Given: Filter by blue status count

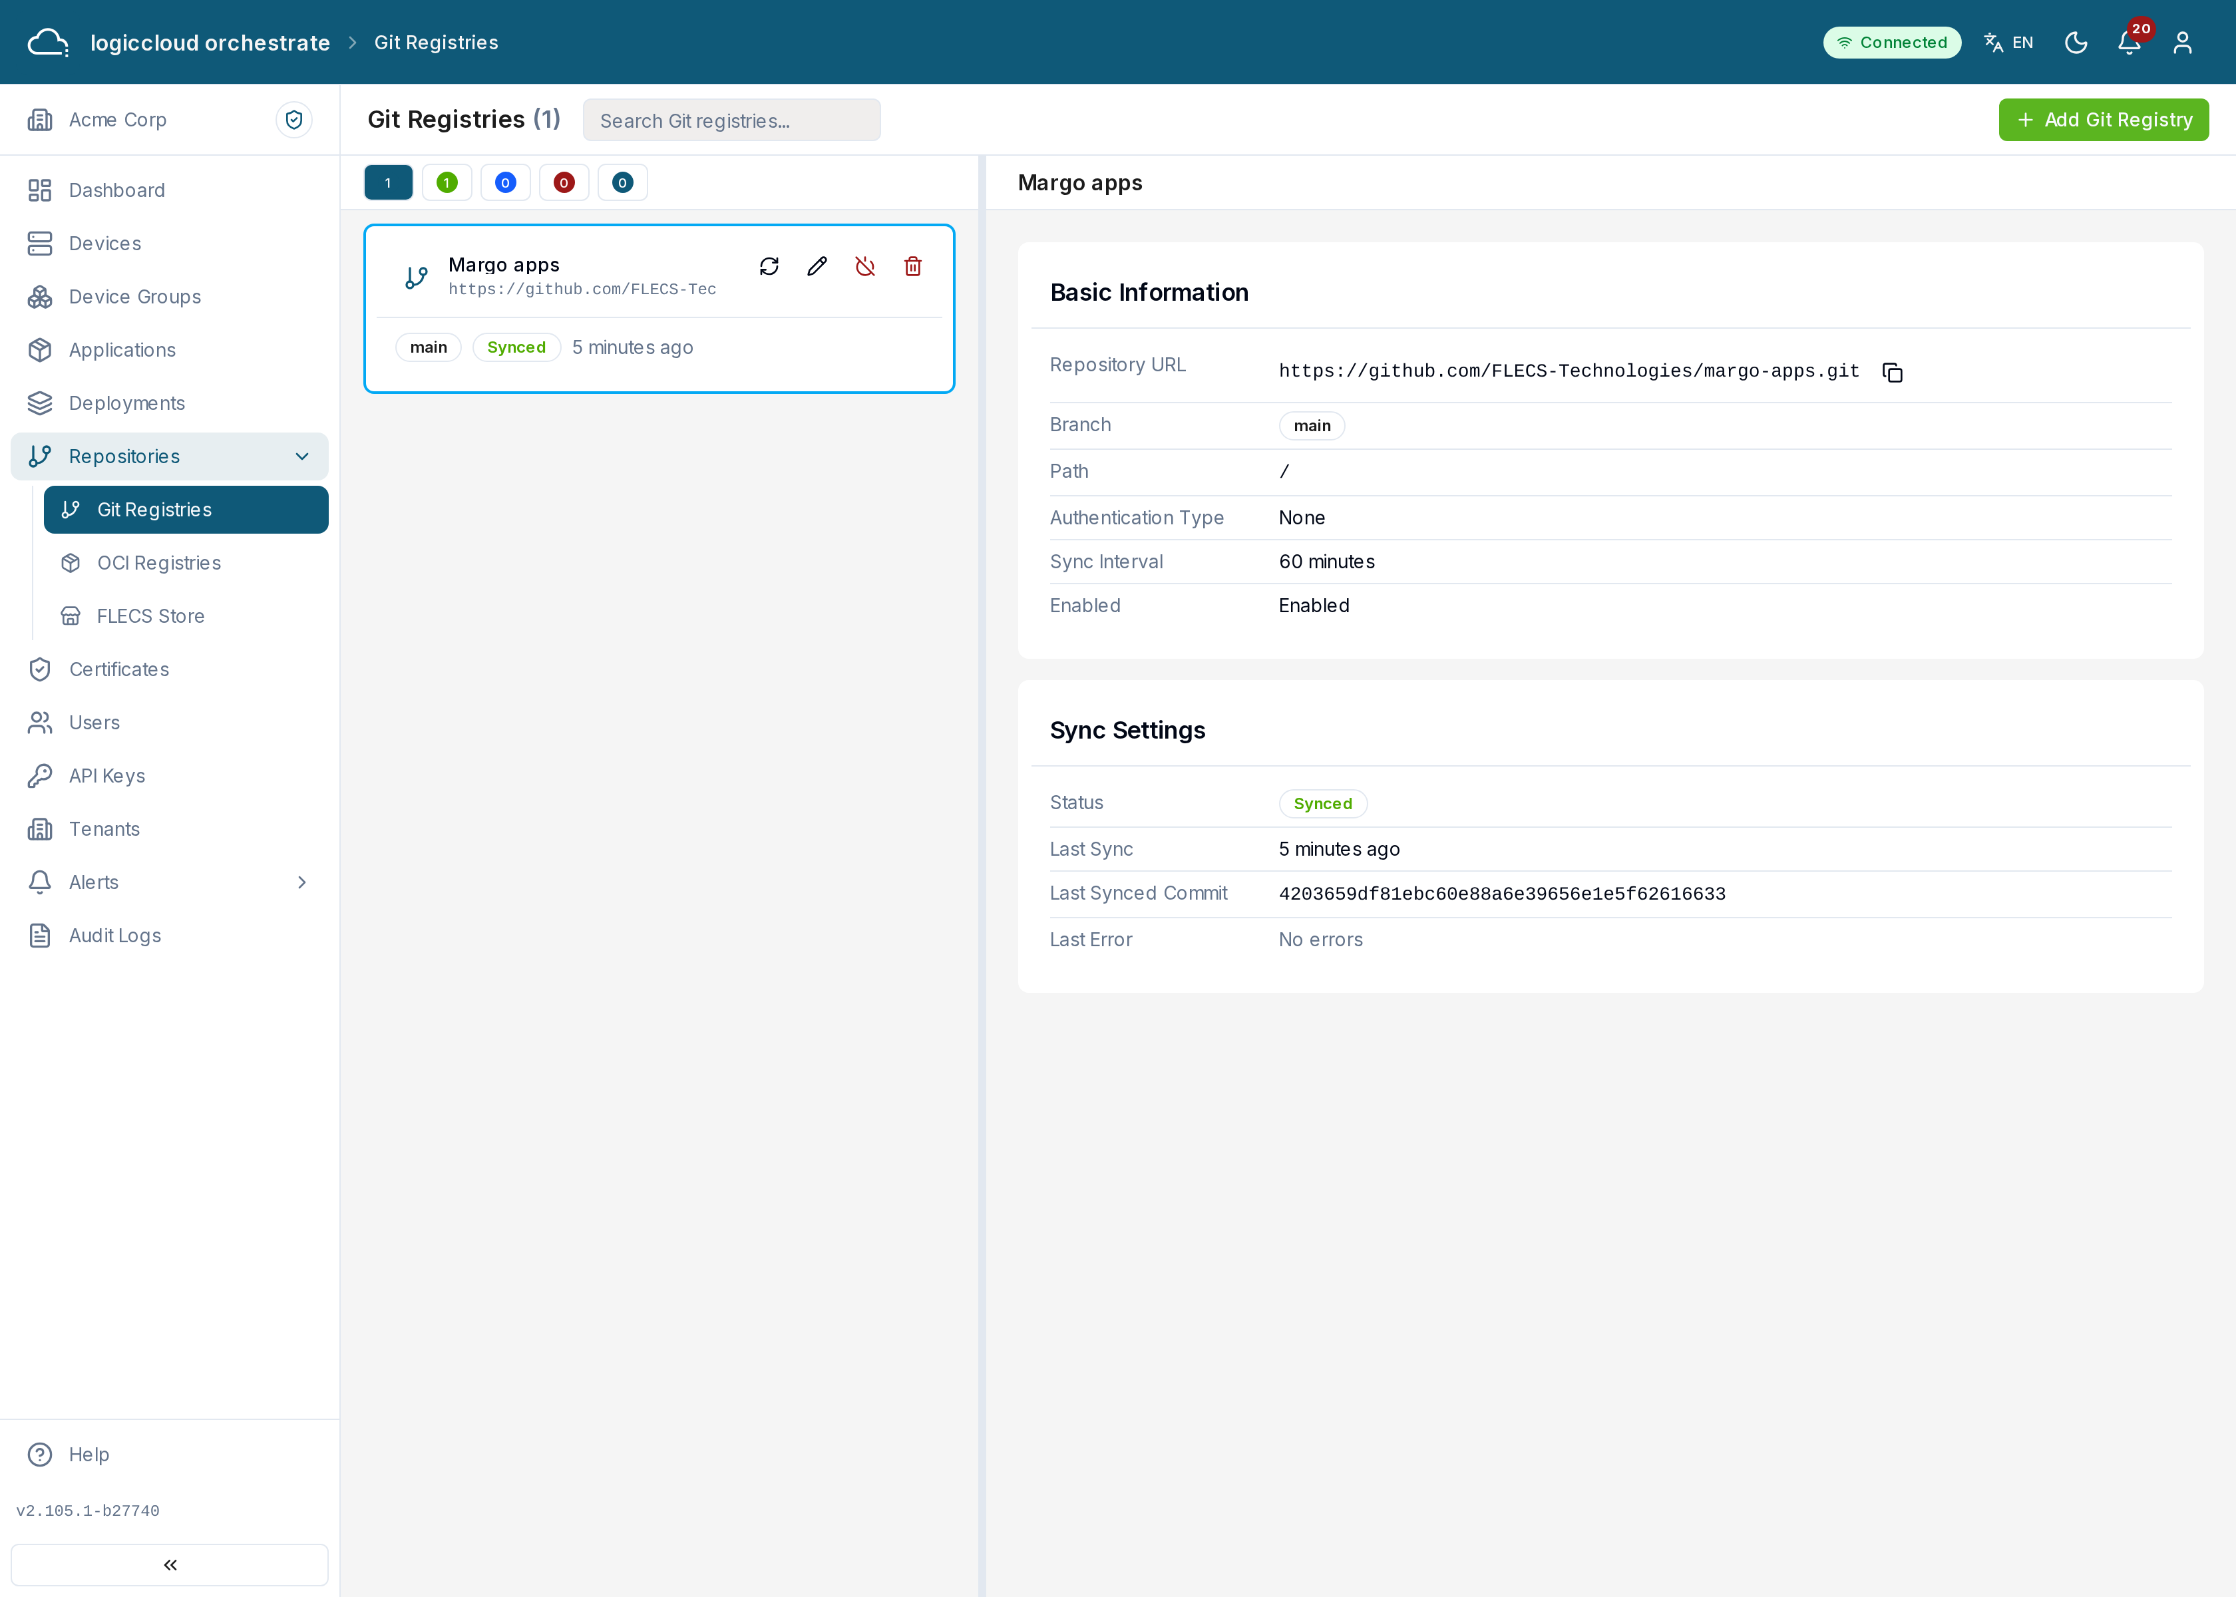Looking at the screenshot, I should click(505, 183).
